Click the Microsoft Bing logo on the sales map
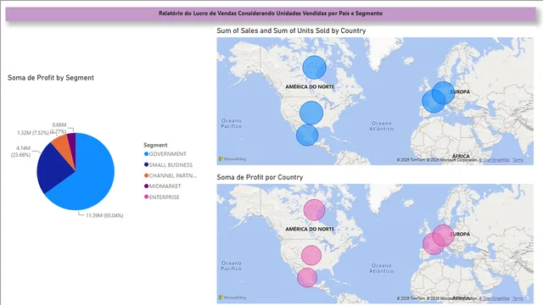Screen dimensions: 543x305 coord(232,159)
